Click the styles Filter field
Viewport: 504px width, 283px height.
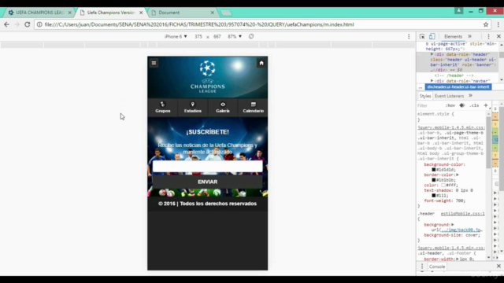(429, 105)
